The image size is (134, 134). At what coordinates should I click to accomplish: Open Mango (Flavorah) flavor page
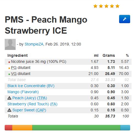point(23,92)
